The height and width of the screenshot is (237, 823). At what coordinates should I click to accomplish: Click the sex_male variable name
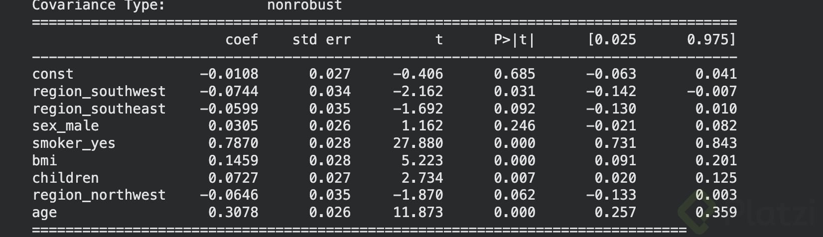tap(65, 126)
